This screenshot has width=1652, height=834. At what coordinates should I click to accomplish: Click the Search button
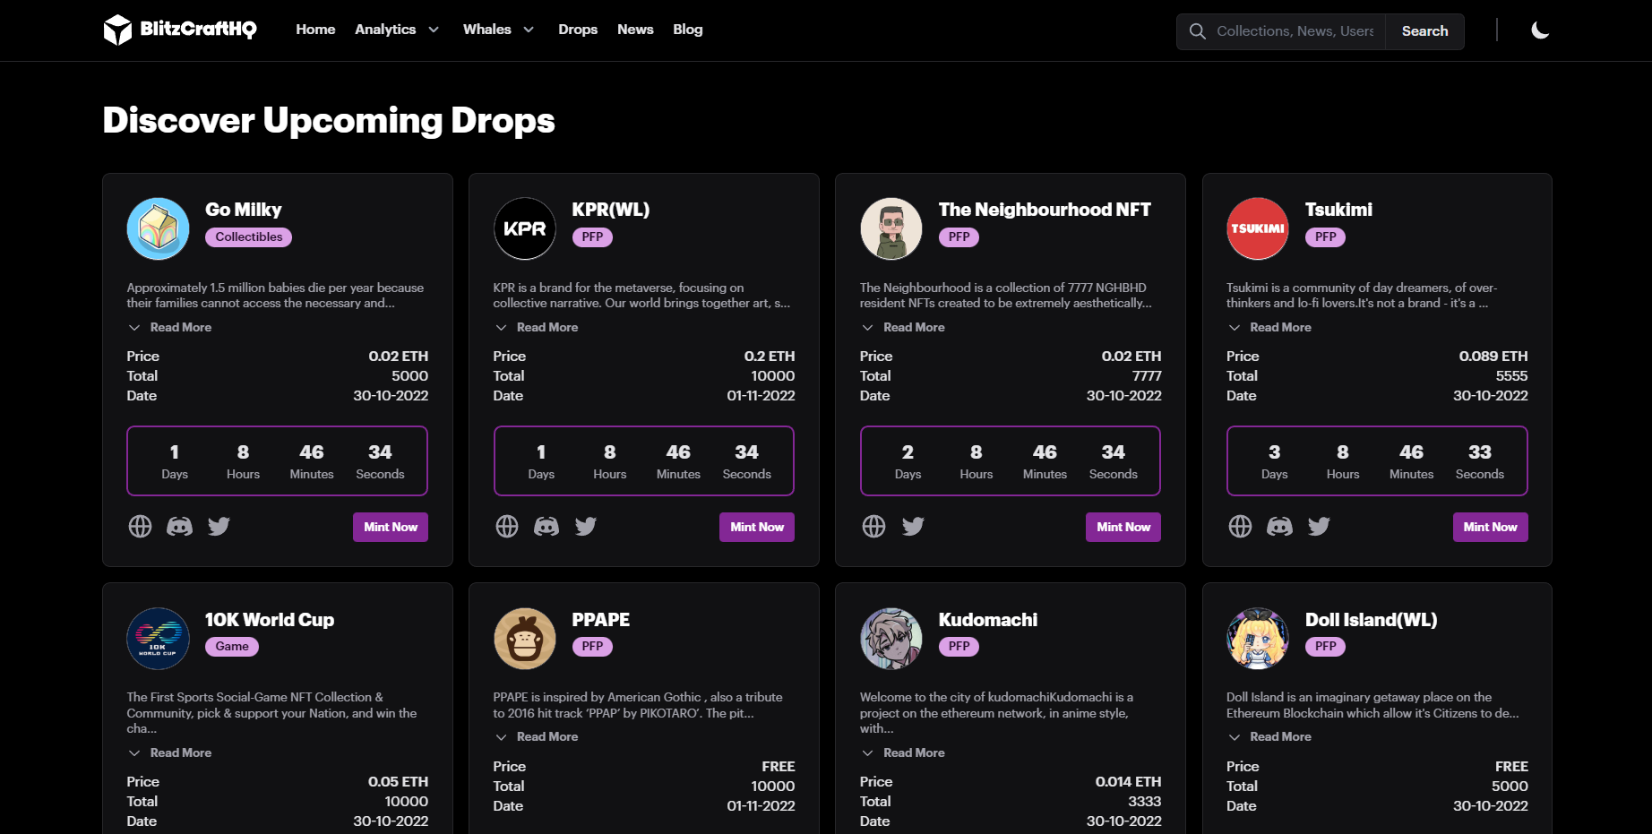click(x=1424, y=31)
